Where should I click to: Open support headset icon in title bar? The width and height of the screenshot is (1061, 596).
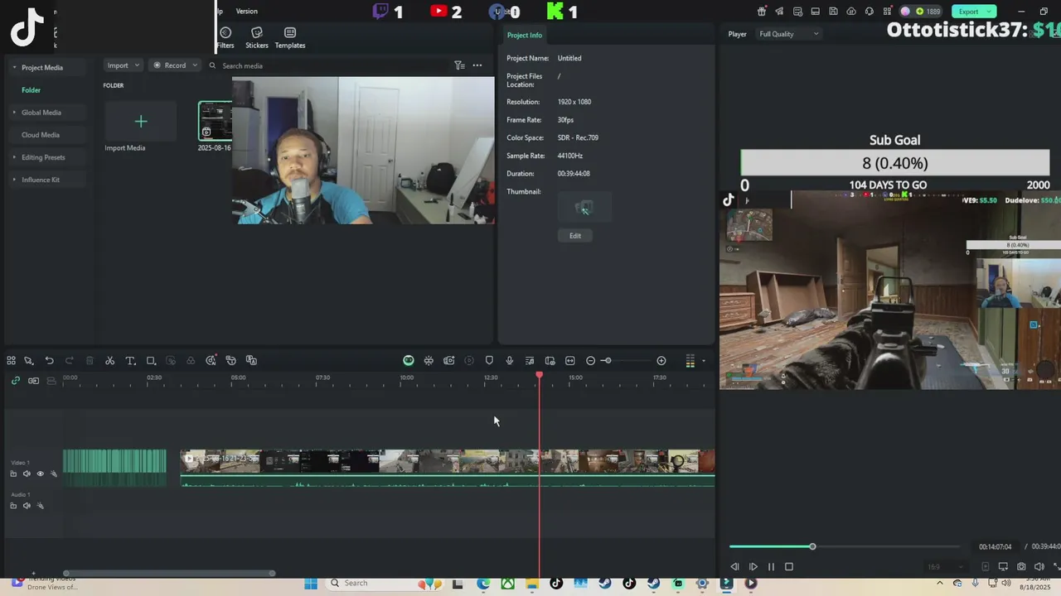pyautogui.click(x=870, y=12)
